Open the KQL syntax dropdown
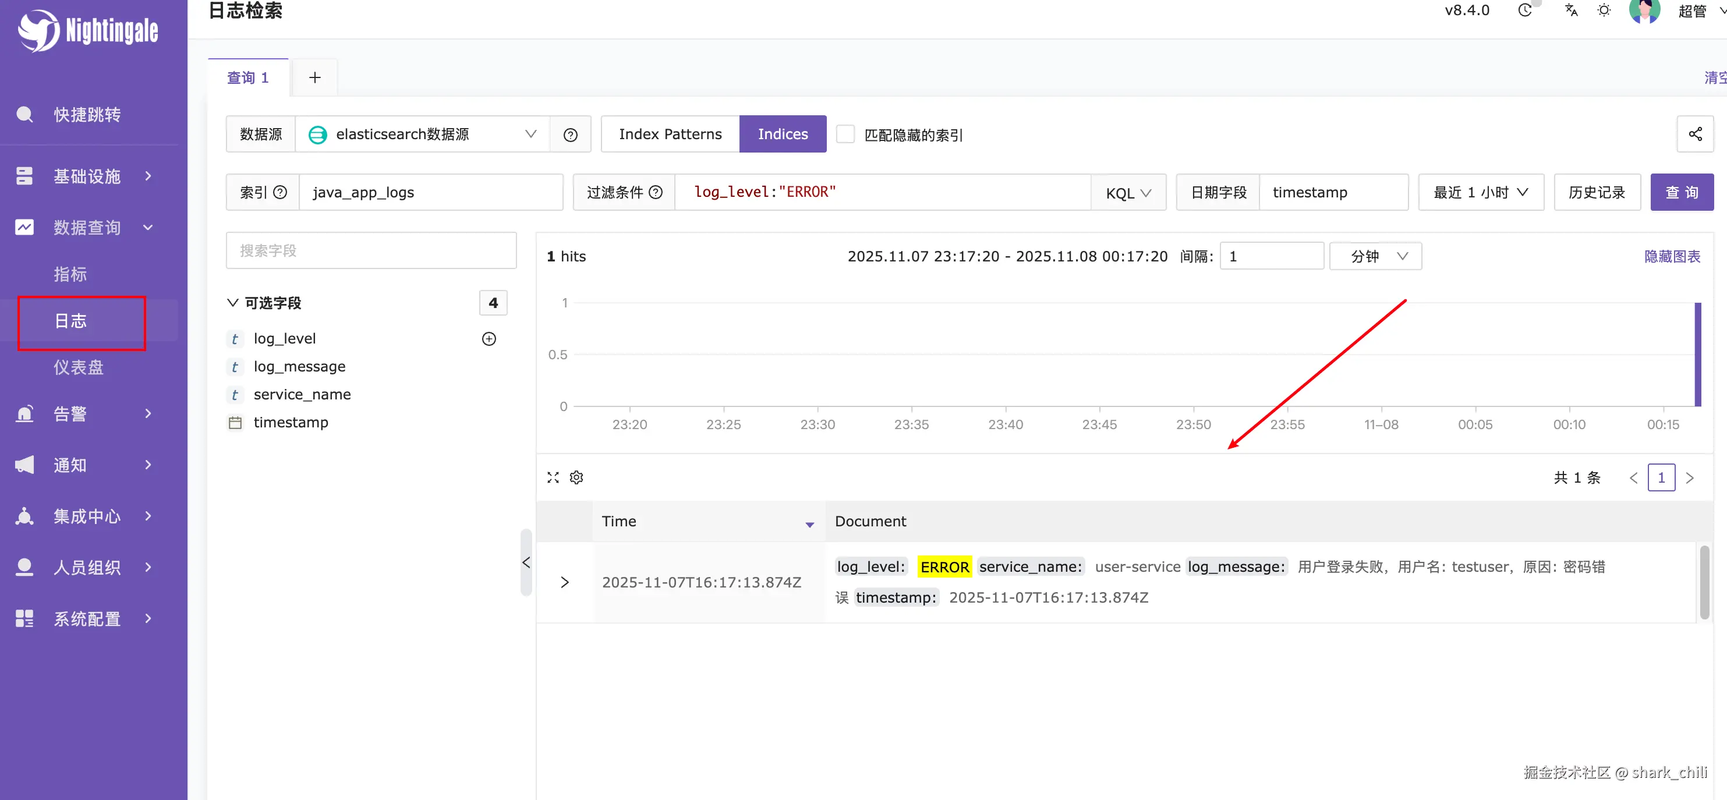This screenshot has height=800, width=1727. click(1128, 193)
